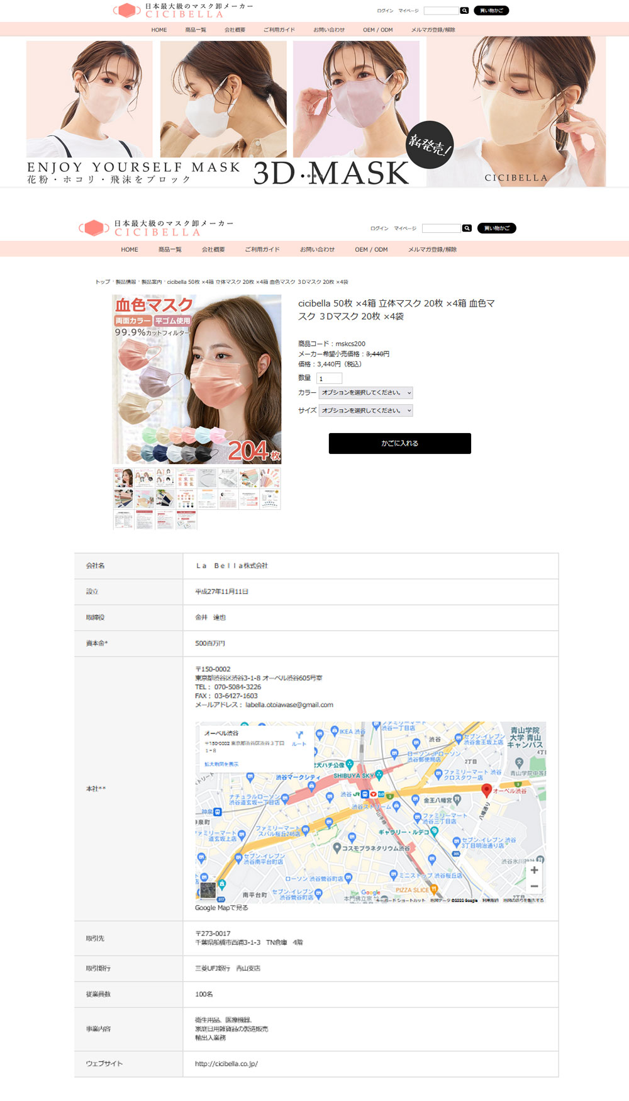Viewport: 629px width, 1101px height.
Task: Click トップ in the breadcrumb trail
Action: tap(103, 282)
